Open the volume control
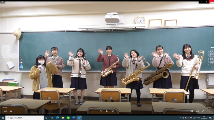214x120 pixels. pyautogui.click(x=5, y=111)
